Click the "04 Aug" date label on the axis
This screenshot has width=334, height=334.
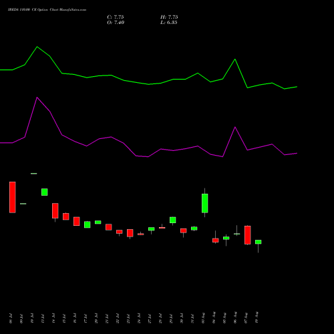214,317
